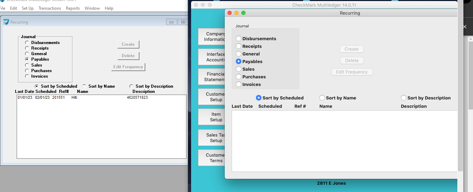
Task: Click the restore button on Windows Recurring window
Action: [183, 22]
